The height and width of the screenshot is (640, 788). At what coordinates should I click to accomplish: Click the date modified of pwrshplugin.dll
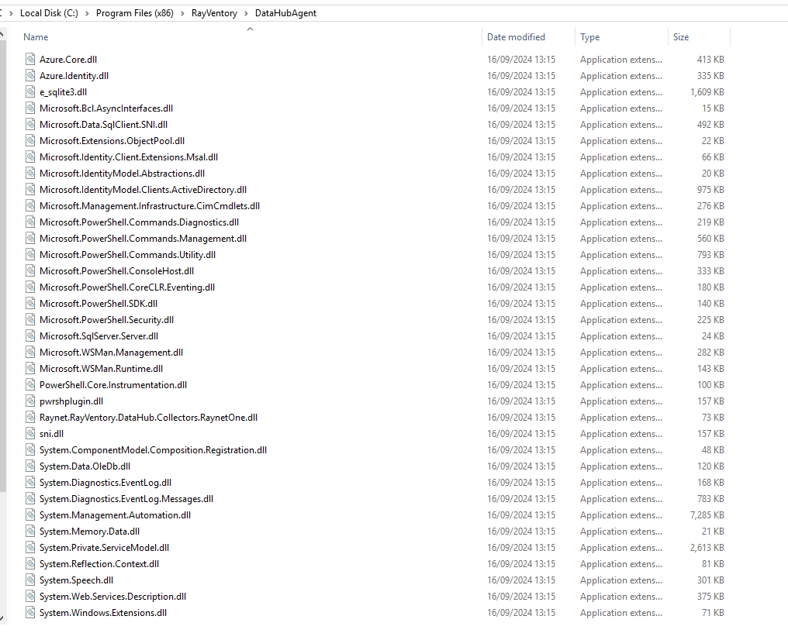click(x=521, y=401)
